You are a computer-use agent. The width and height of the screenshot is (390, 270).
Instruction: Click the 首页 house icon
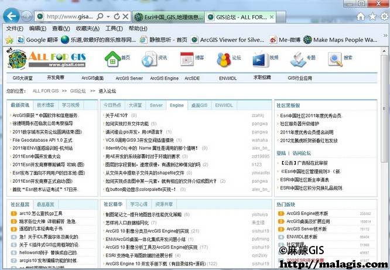pyautogui.click(x=112, y=59)
